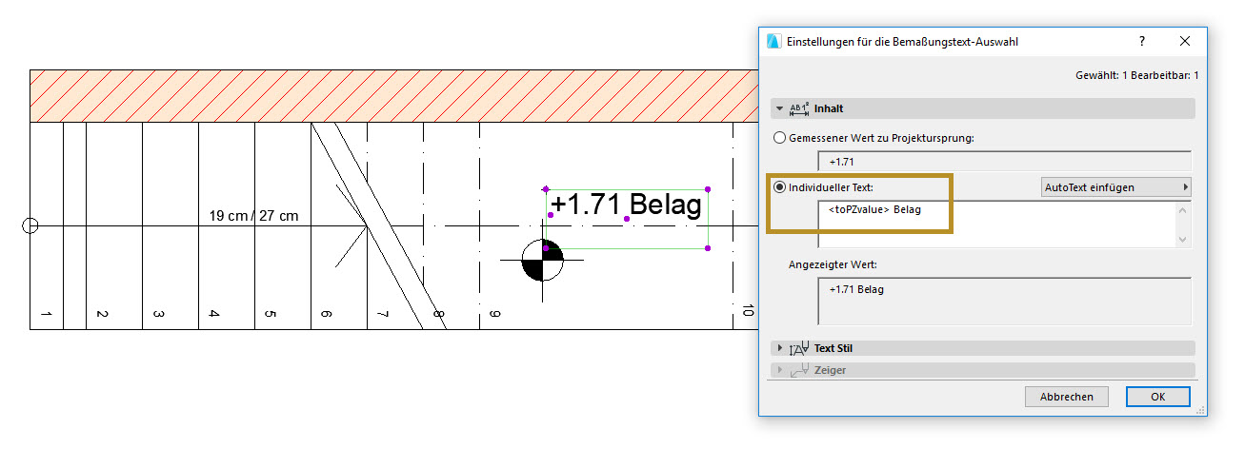This screenshot has width=1245, height=449.
Task: Open the AutoText einfügen dropdown
Action: pyautogui.click(x=1115, y=187)
